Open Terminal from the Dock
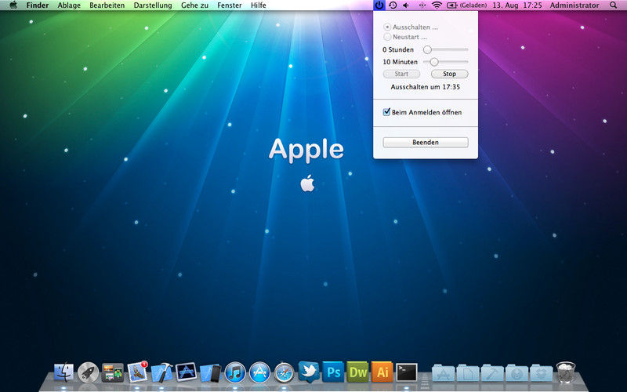The width and height of the screenshot is (627, 392). [x=407, y=372]
